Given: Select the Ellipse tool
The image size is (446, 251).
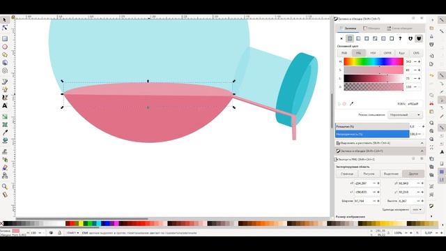Looking at the screenshot, I should (5, 47).
